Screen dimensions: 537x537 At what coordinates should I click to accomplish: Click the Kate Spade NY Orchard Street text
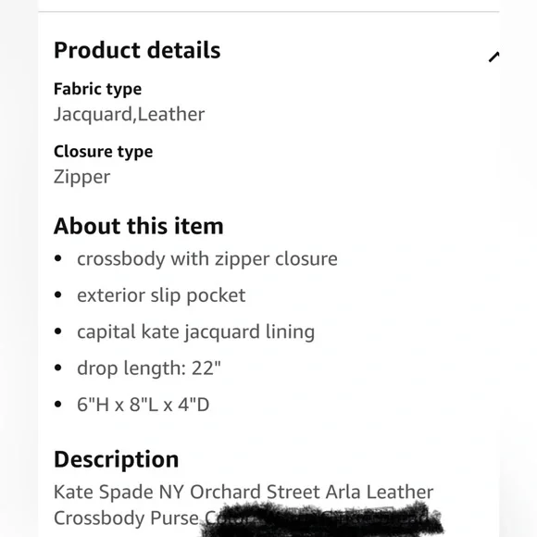pyautogui.click(x=187, y=493)
